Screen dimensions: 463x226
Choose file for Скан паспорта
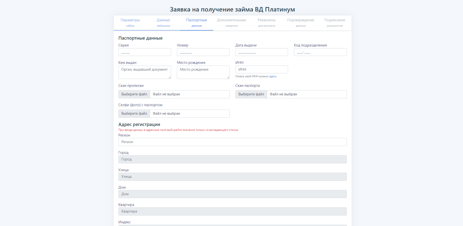(251, 94)
